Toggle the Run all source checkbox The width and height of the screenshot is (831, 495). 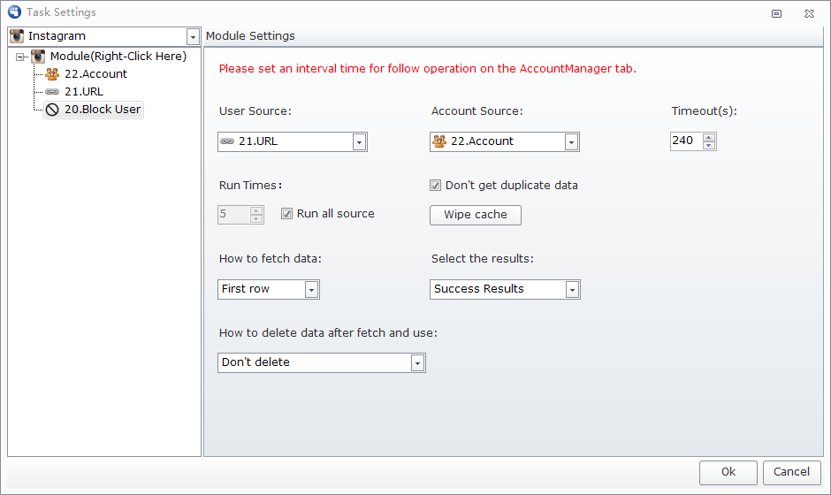point(286,214)
